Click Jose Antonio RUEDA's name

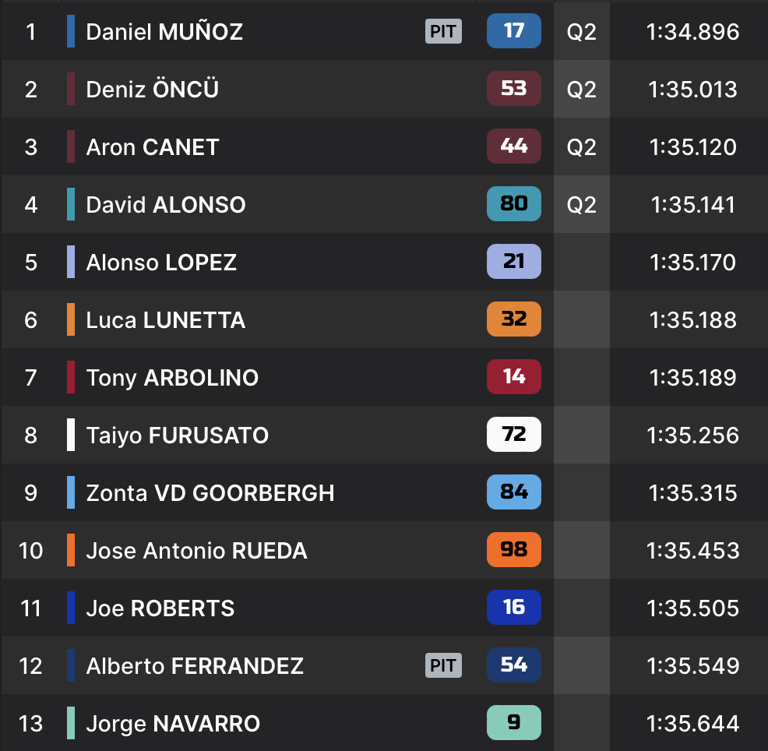click(x=196, y=551)
